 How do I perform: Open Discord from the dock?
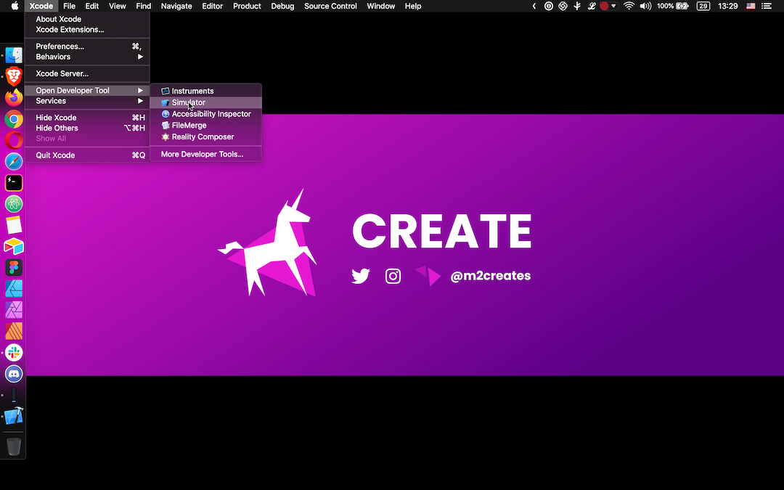tap(13, 373)
